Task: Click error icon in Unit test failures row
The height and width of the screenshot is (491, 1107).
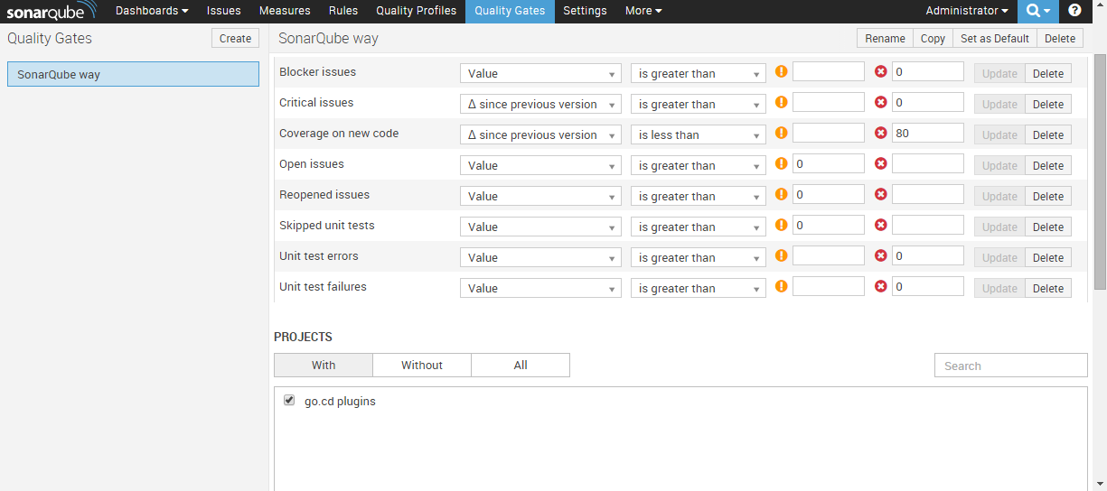Action: pyautogui.click(x=881, y=286)
